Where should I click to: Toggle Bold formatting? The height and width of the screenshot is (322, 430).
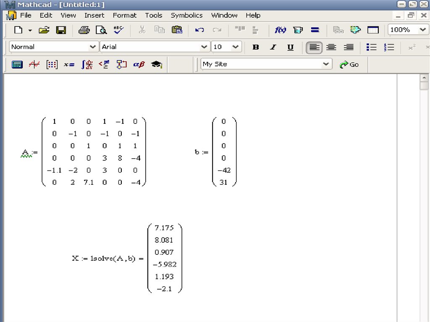click(256, 47)
